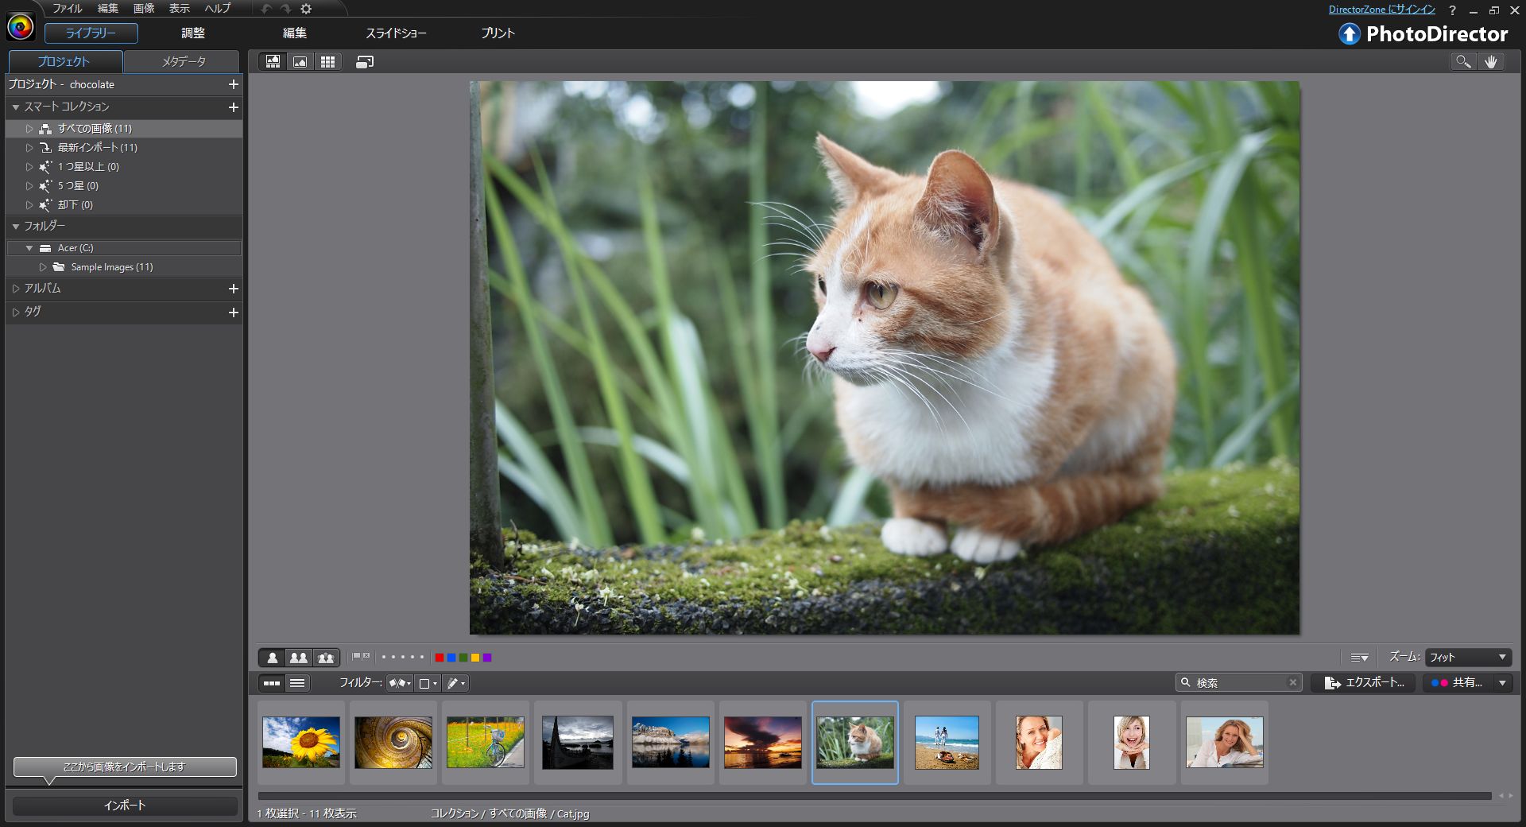Toggle thumbnail strip view in browser panel
1526x827 pixels.
click(272, 683)
